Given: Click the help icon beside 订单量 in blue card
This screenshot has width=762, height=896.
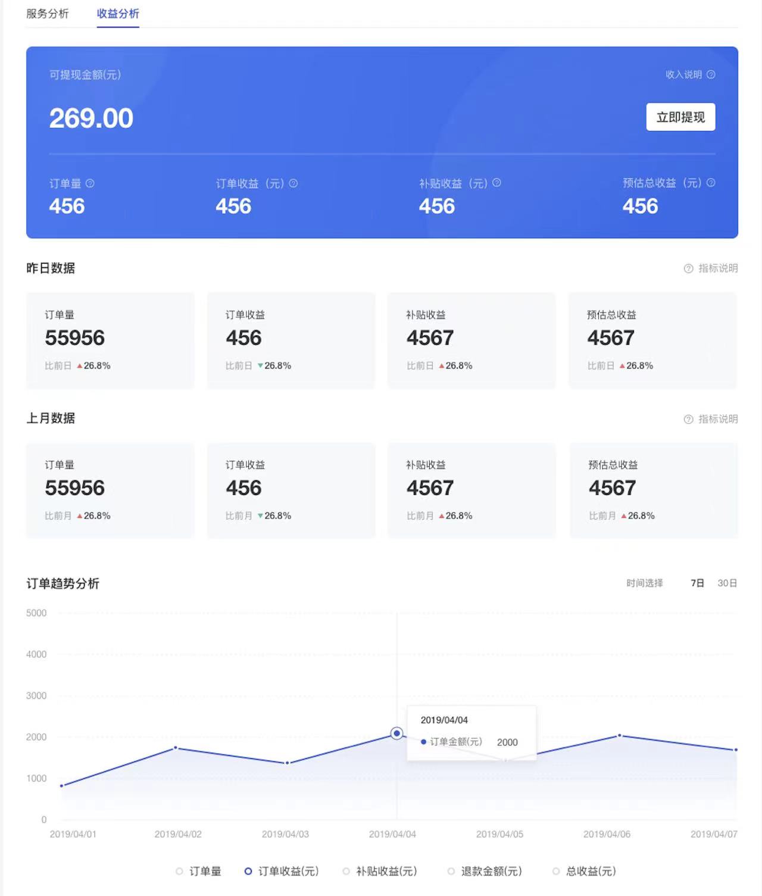Looking at the screenshot, I should [90, 183].
